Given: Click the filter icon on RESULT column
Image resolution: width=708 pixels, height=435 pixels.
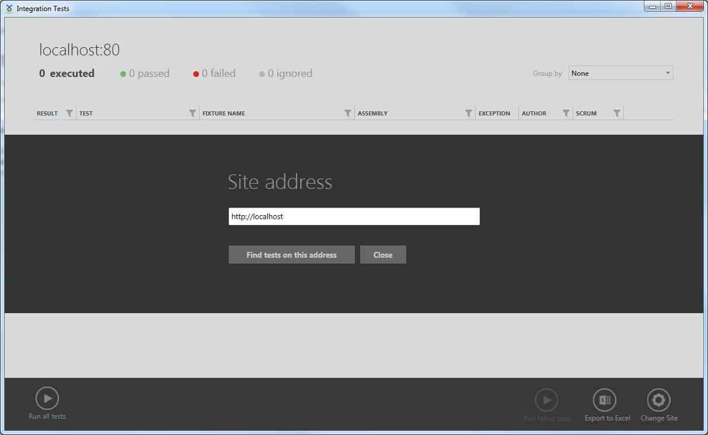Looking at the screenshot, I should click(69, 113).
